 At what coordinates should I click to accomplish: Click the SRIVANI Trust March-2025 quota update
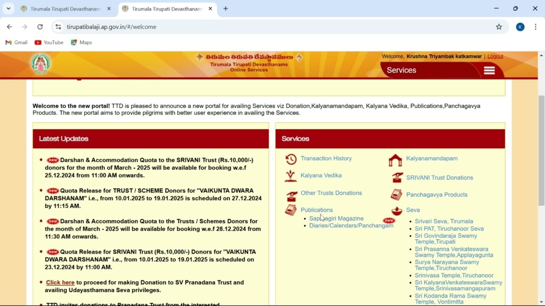tap(149, 168)
